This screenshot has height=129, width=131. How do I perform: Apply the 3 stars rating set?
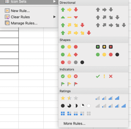(69, 98)
